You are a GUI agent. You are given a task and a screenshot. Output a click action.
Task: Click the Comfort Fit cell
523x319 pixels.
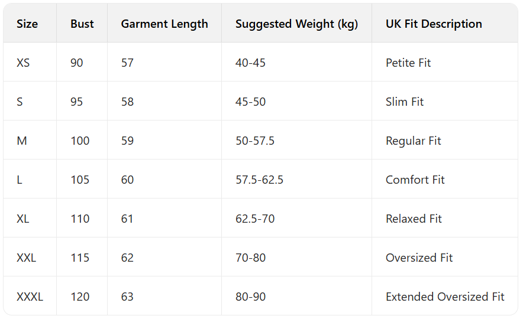pyautogui.click(x=415, y=180)
